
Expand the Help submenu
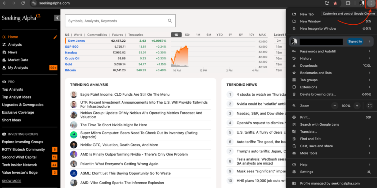(331, 165)
